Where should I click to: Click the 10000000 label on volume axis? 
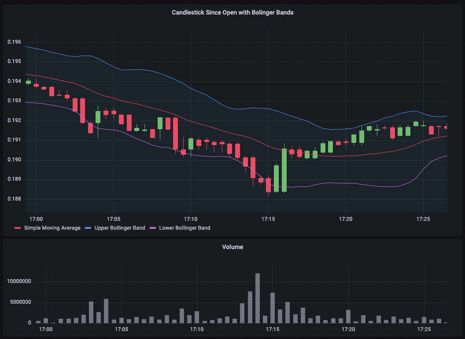18,281
